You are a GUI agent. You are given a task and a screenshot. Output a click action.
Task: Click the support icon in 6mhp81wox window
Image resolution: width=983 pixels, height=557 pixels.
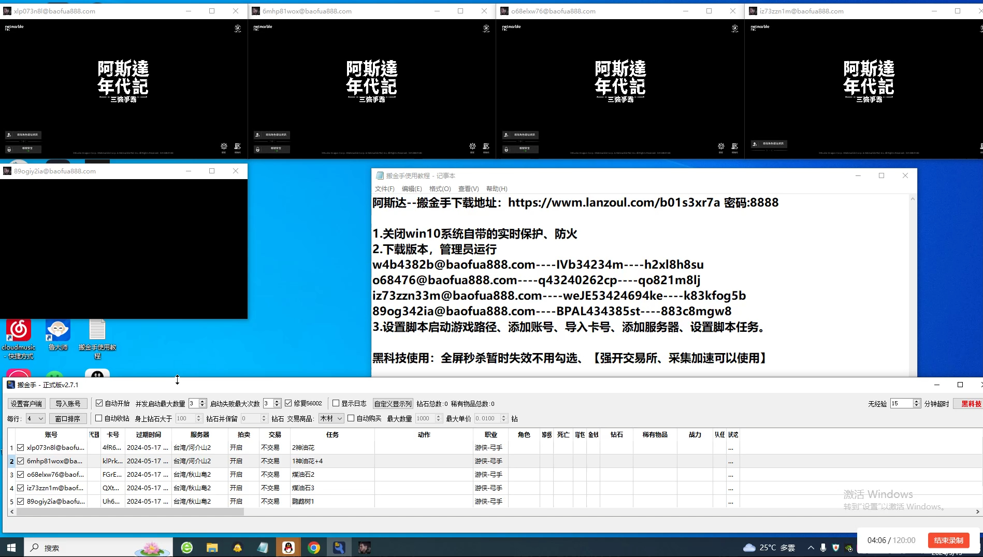[486, 146]
